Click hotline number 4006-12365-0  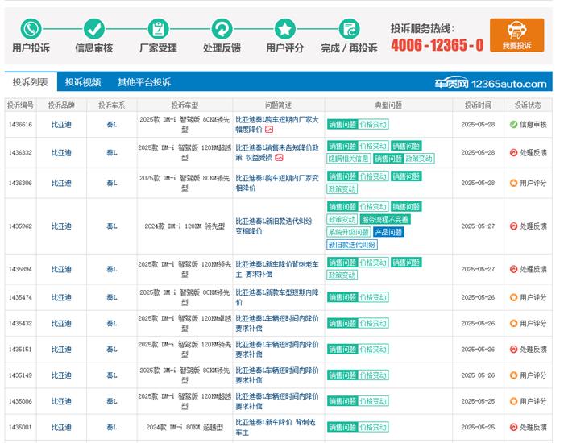438,45
